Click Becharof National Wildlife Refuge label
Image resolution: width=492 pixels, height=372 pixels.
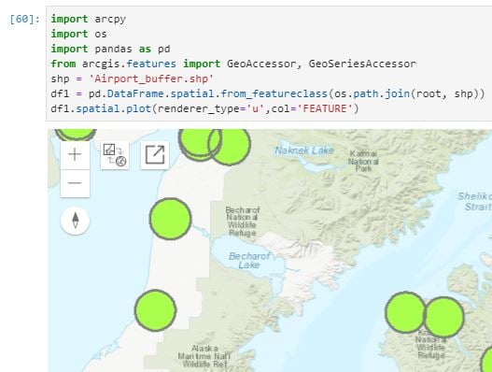pyautogui.click(x=243, y=222)
